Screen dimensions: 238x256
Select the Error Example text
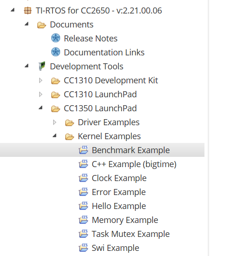pos(119,192)
